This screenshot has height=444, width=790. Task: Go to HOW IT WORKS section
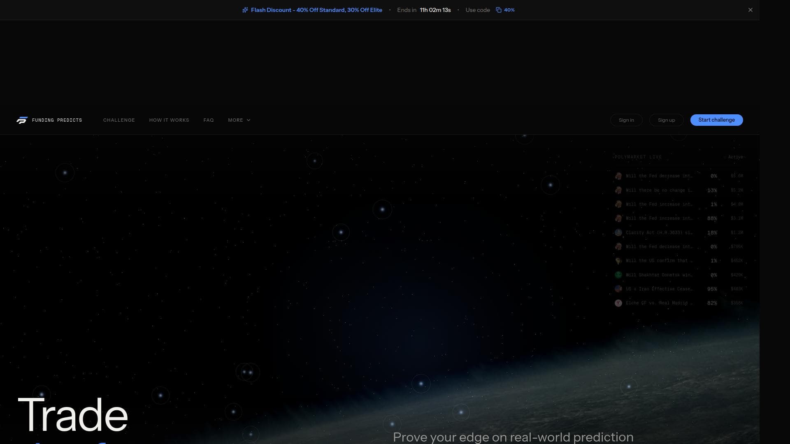169,120
